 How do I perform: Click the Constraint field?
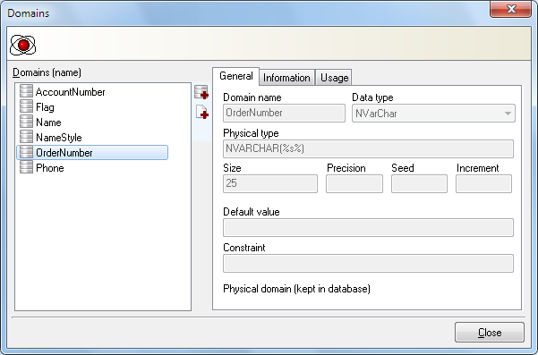click(x=368, y=263)
